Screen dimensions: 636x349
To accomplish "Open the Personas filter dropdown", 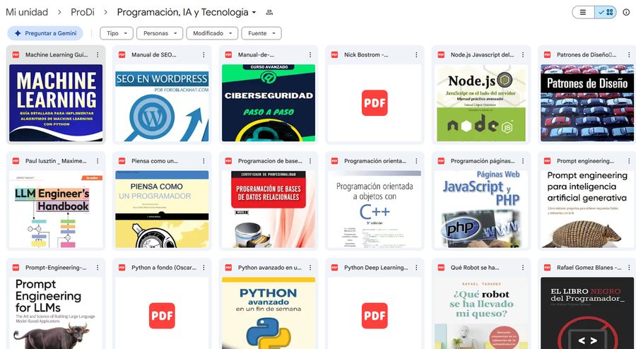I will 160,33.
